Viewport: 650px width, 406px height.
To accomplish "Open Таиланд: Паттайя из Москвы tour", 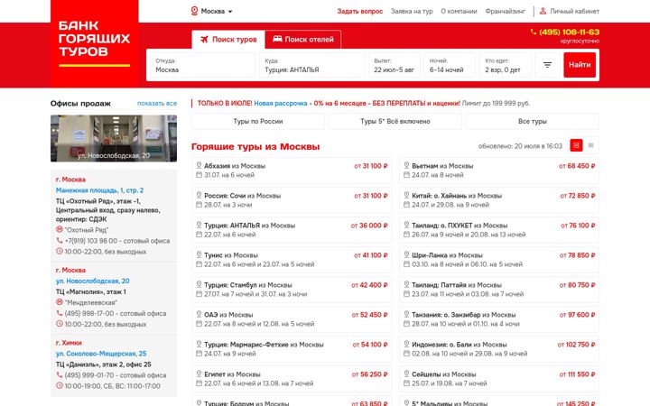I will 499,290.
